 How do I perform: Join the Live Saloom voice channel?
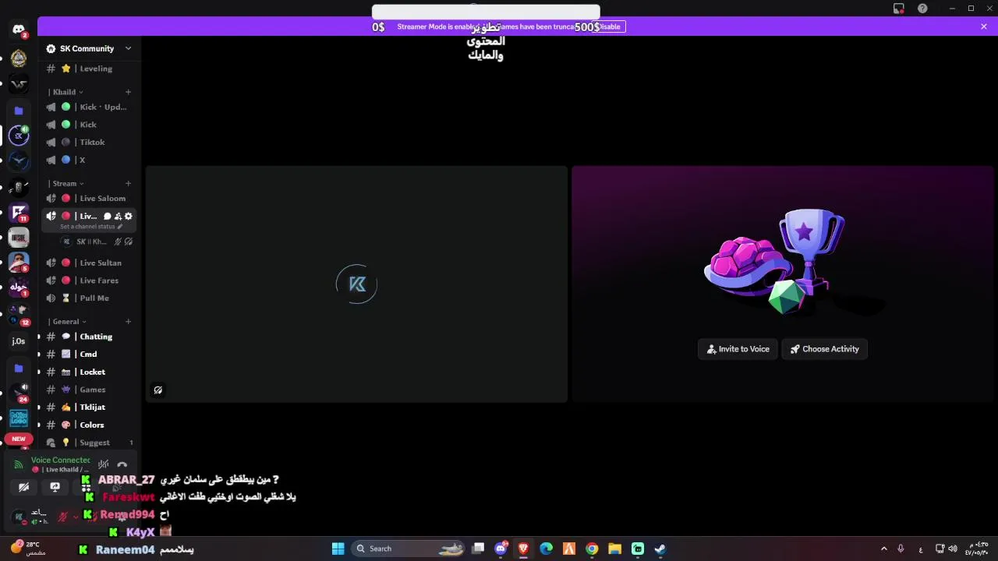pos(88,198)
